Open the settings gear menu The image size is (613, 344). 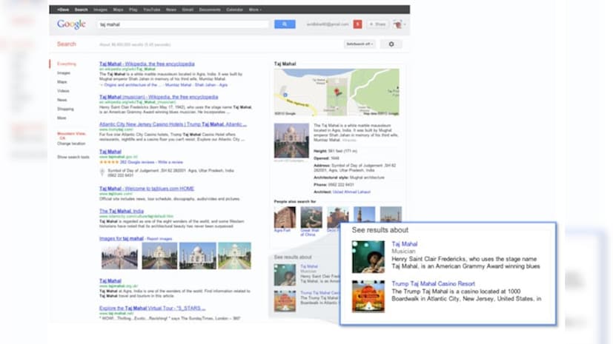coord(391,44)
